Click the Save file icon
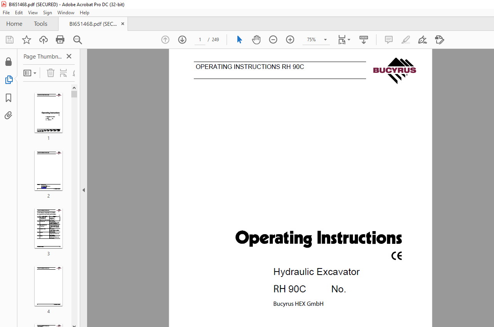This screenshot has width=494, height=327. pos(10,40)
